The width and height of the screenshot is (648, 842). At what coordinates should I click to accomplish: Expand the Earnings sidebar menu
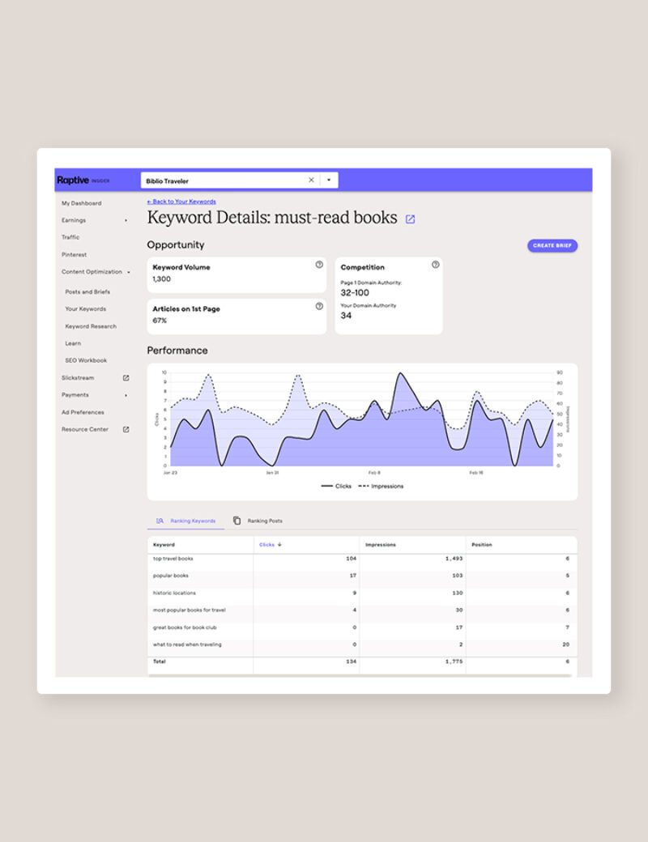(x=126, y=220)
